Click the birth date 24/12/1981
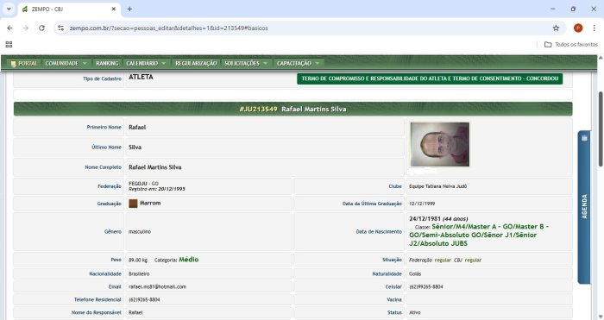The width and height of the screenshot is (604, 320). pos(425,218)
